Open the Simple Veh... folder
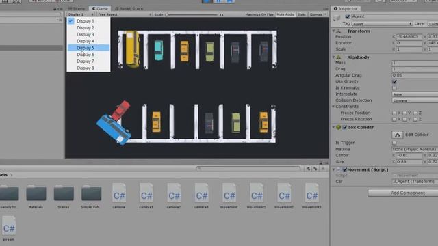The width and height of the screenshot is (438, 246). (91, 196)
